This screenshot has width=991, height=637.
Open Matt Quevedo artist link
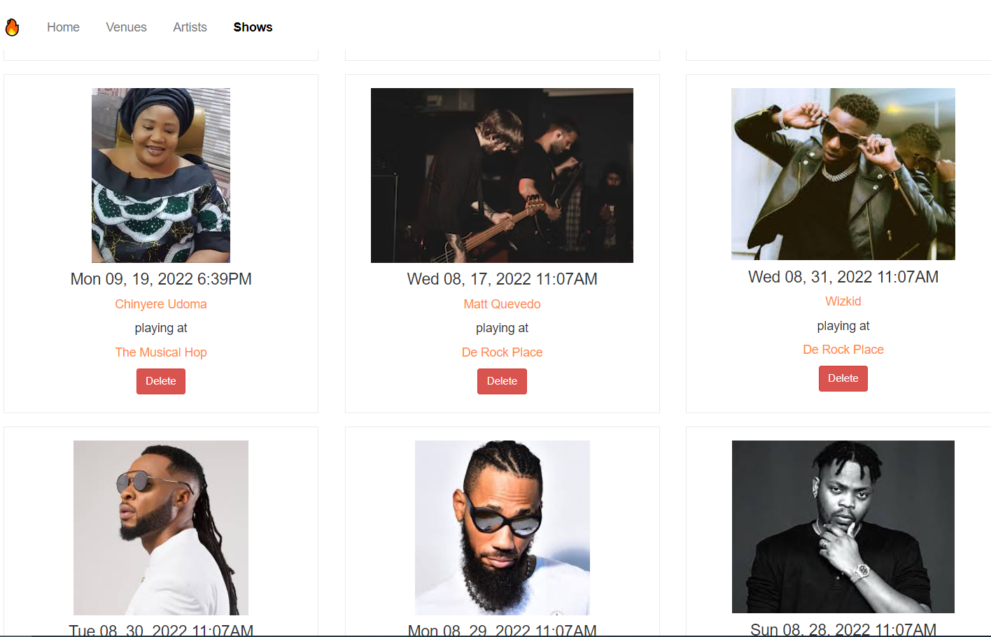(502, 304)
